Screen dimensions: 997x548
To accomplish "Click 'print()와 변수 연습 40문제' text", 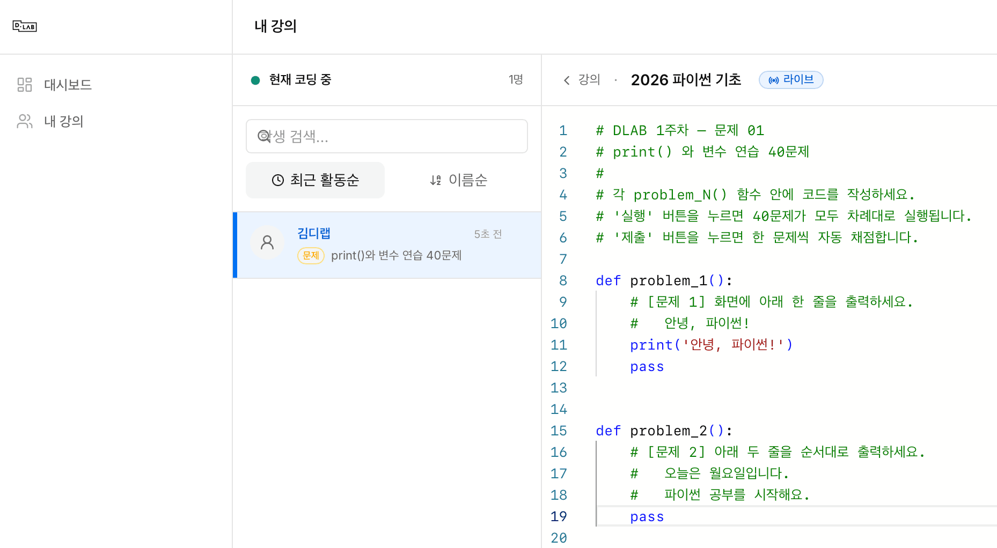I will (396, 255).
